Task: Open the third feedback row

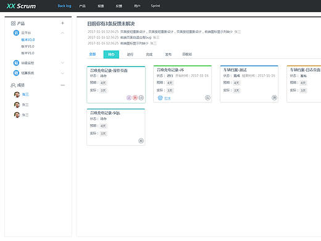Action: [x=122, y=43]
